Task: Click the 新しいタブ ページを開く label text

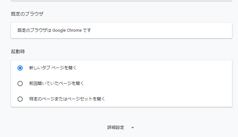Action: click(53, 68)
